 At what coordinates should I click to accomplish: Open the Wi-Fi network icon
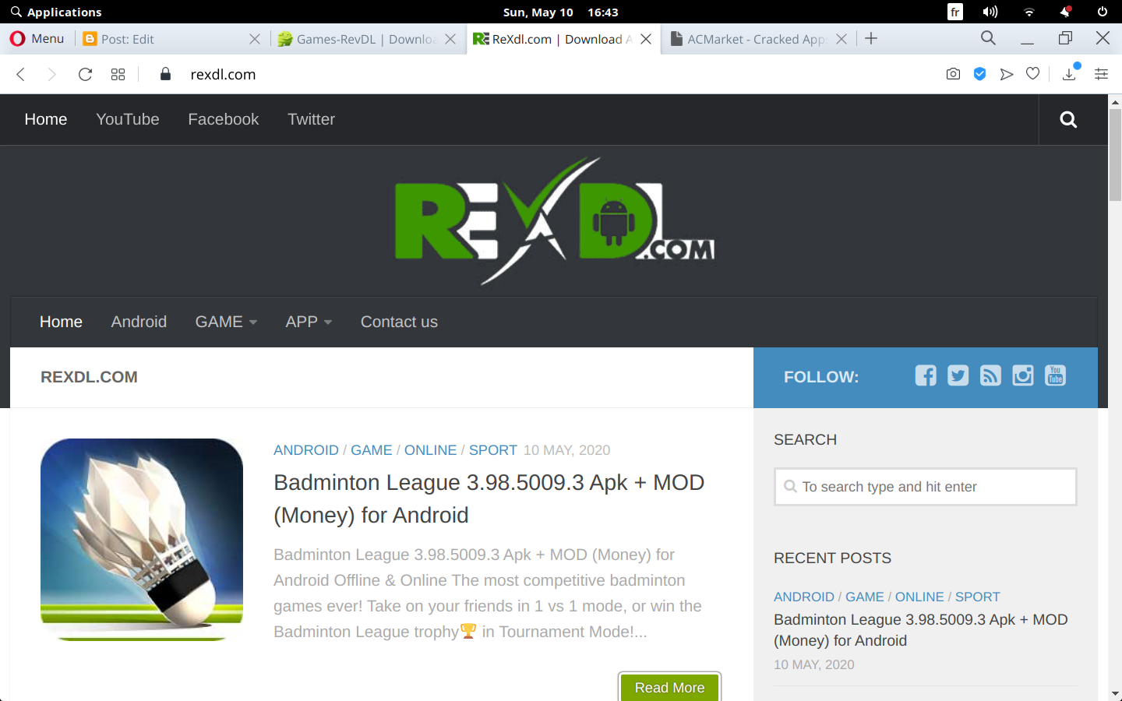1029,12
